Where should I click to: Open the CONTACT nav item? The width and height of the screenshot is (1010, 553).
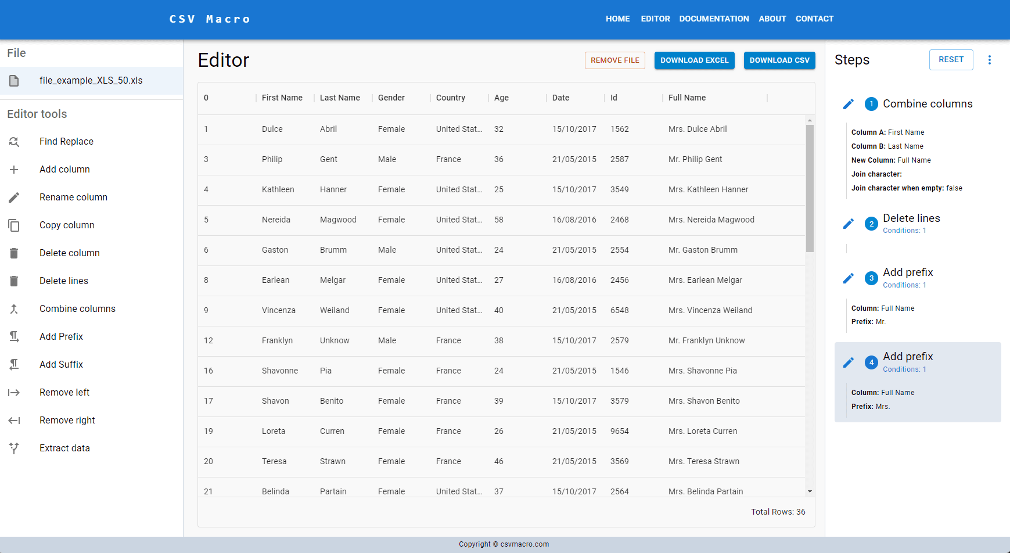click(814, 19)
